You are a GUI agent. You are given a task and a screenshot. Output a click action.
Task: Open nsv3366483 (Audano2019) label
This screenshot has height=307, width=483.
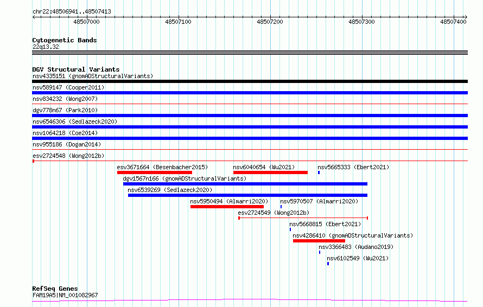point(356,247)
